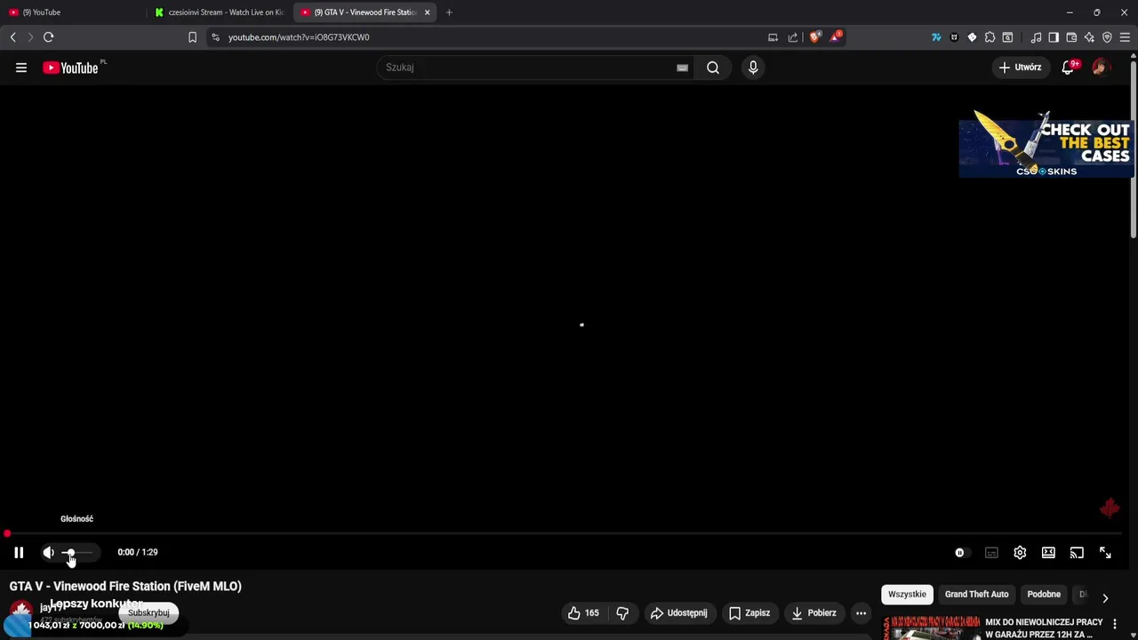Cast the video to a TV

(x=1077, y=553)
